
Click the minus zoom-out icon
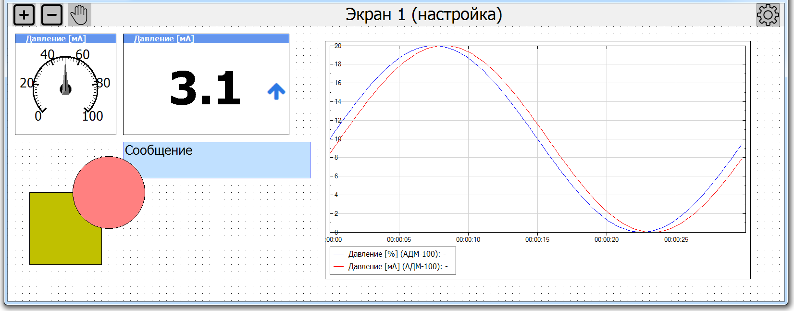click(x=52, y=15)
